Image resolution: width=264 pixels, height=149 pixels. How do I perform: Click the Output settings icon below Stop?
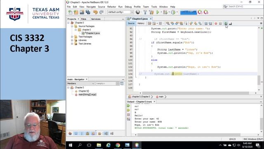click(128, 119)
